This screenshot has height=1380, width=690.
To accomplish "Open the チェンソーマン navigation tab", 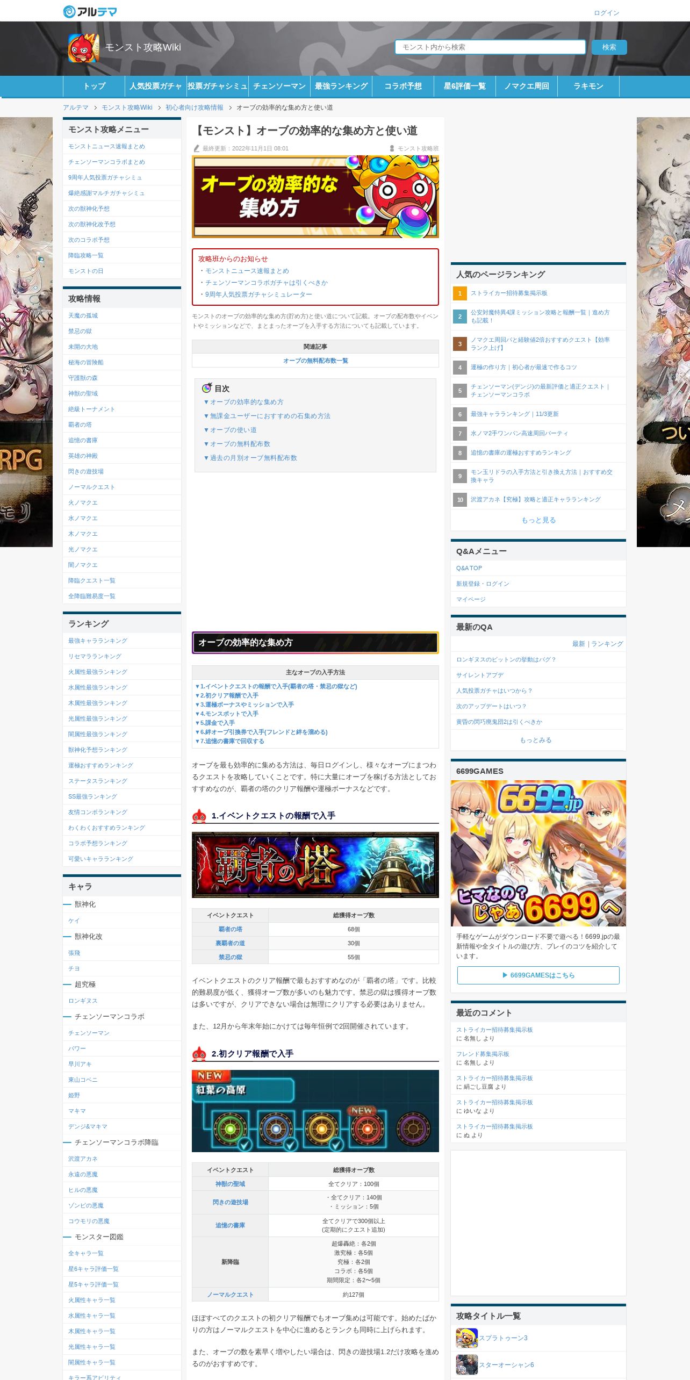I will [x=279, y=86].
